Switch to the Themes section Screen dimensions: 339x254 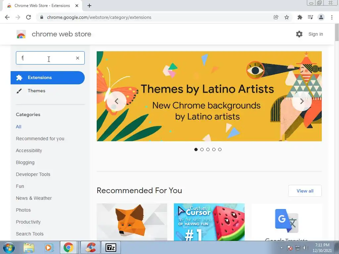click(x=36, y=91)
